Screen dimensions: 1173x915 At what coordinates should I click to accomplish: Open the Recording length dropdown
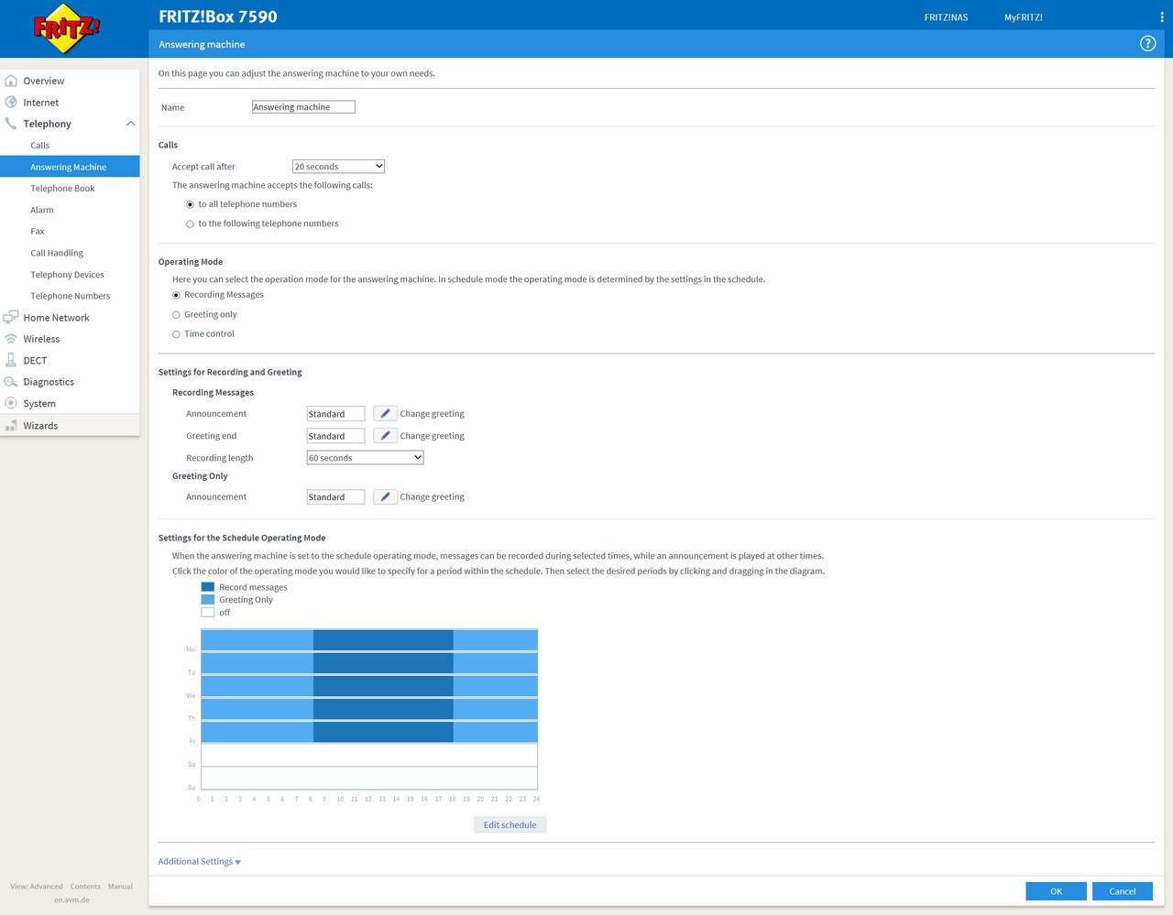pyautogui.click(x=365, y=458)
